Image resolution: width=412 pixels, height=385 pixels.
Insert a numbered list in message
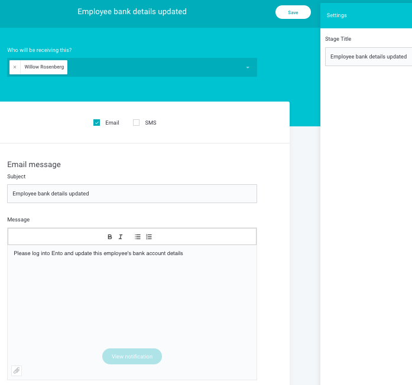[149, 237]
